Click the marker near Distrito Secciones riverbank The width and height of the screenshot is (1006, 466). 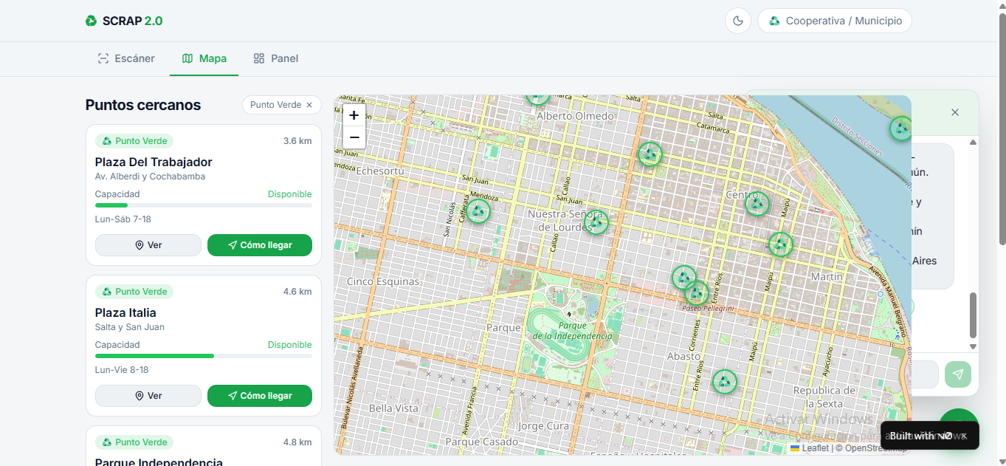click(x=900, y=129)
